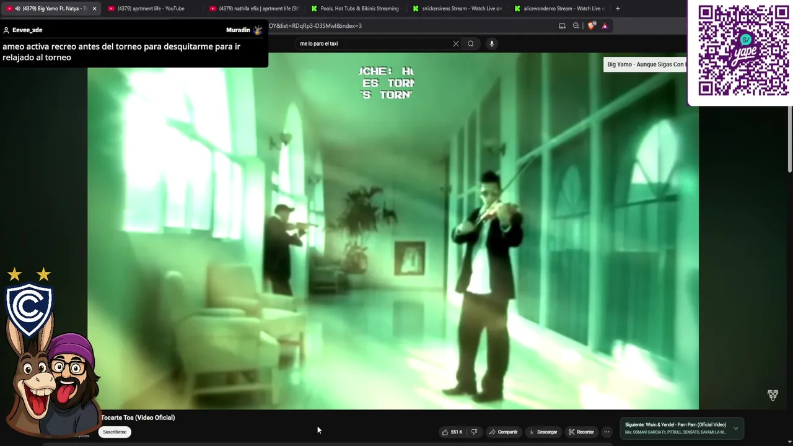The width and height of the screenshot is (793, 446).
Task: Click 'Siguiente: Wisin & Yandel - Pam Pam' text
Action: pos(675,425)
